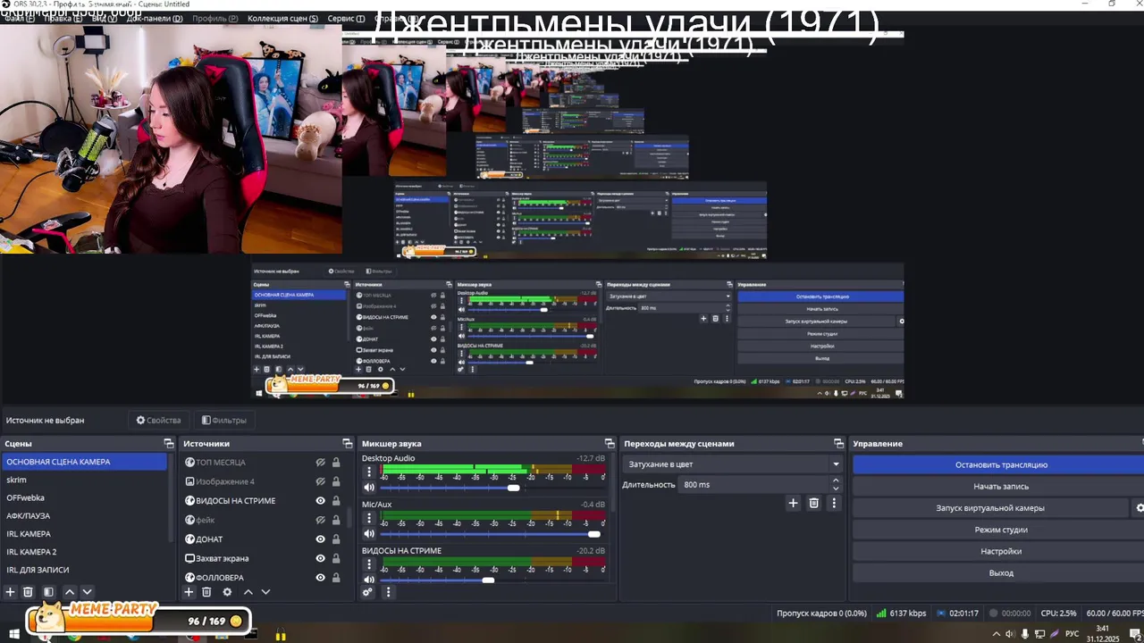Move the scene down in the list
Image resolution: width=1144 pixels, height=643 pixels.
[x=87, y=592]
